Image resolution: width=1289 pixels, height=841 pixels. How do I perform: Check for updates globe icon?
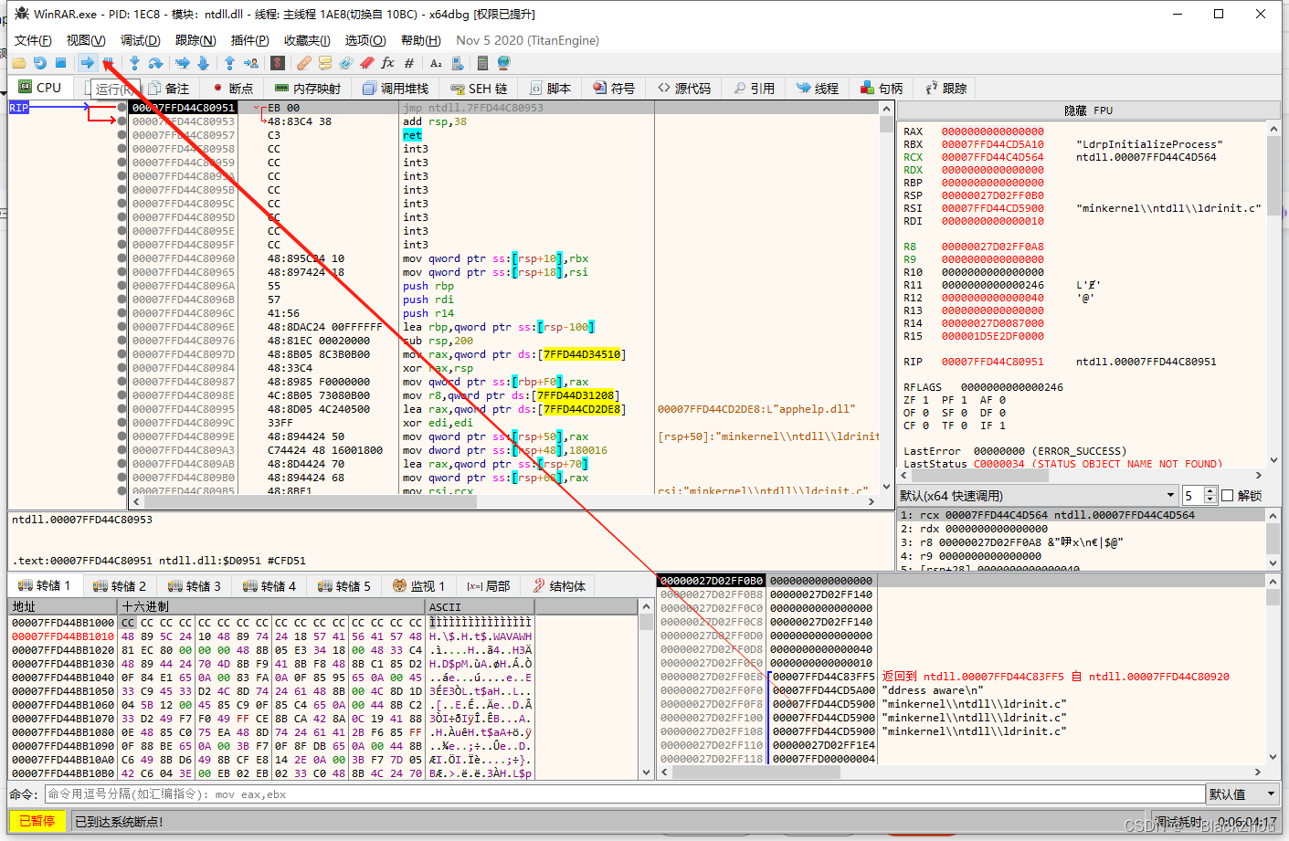[x=503, y=63]
